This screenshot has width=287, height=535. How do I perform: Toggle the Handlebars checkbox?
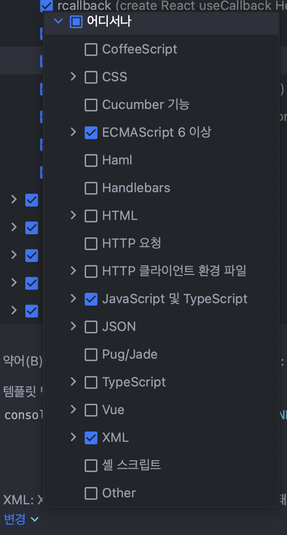(x=91, y=188)
